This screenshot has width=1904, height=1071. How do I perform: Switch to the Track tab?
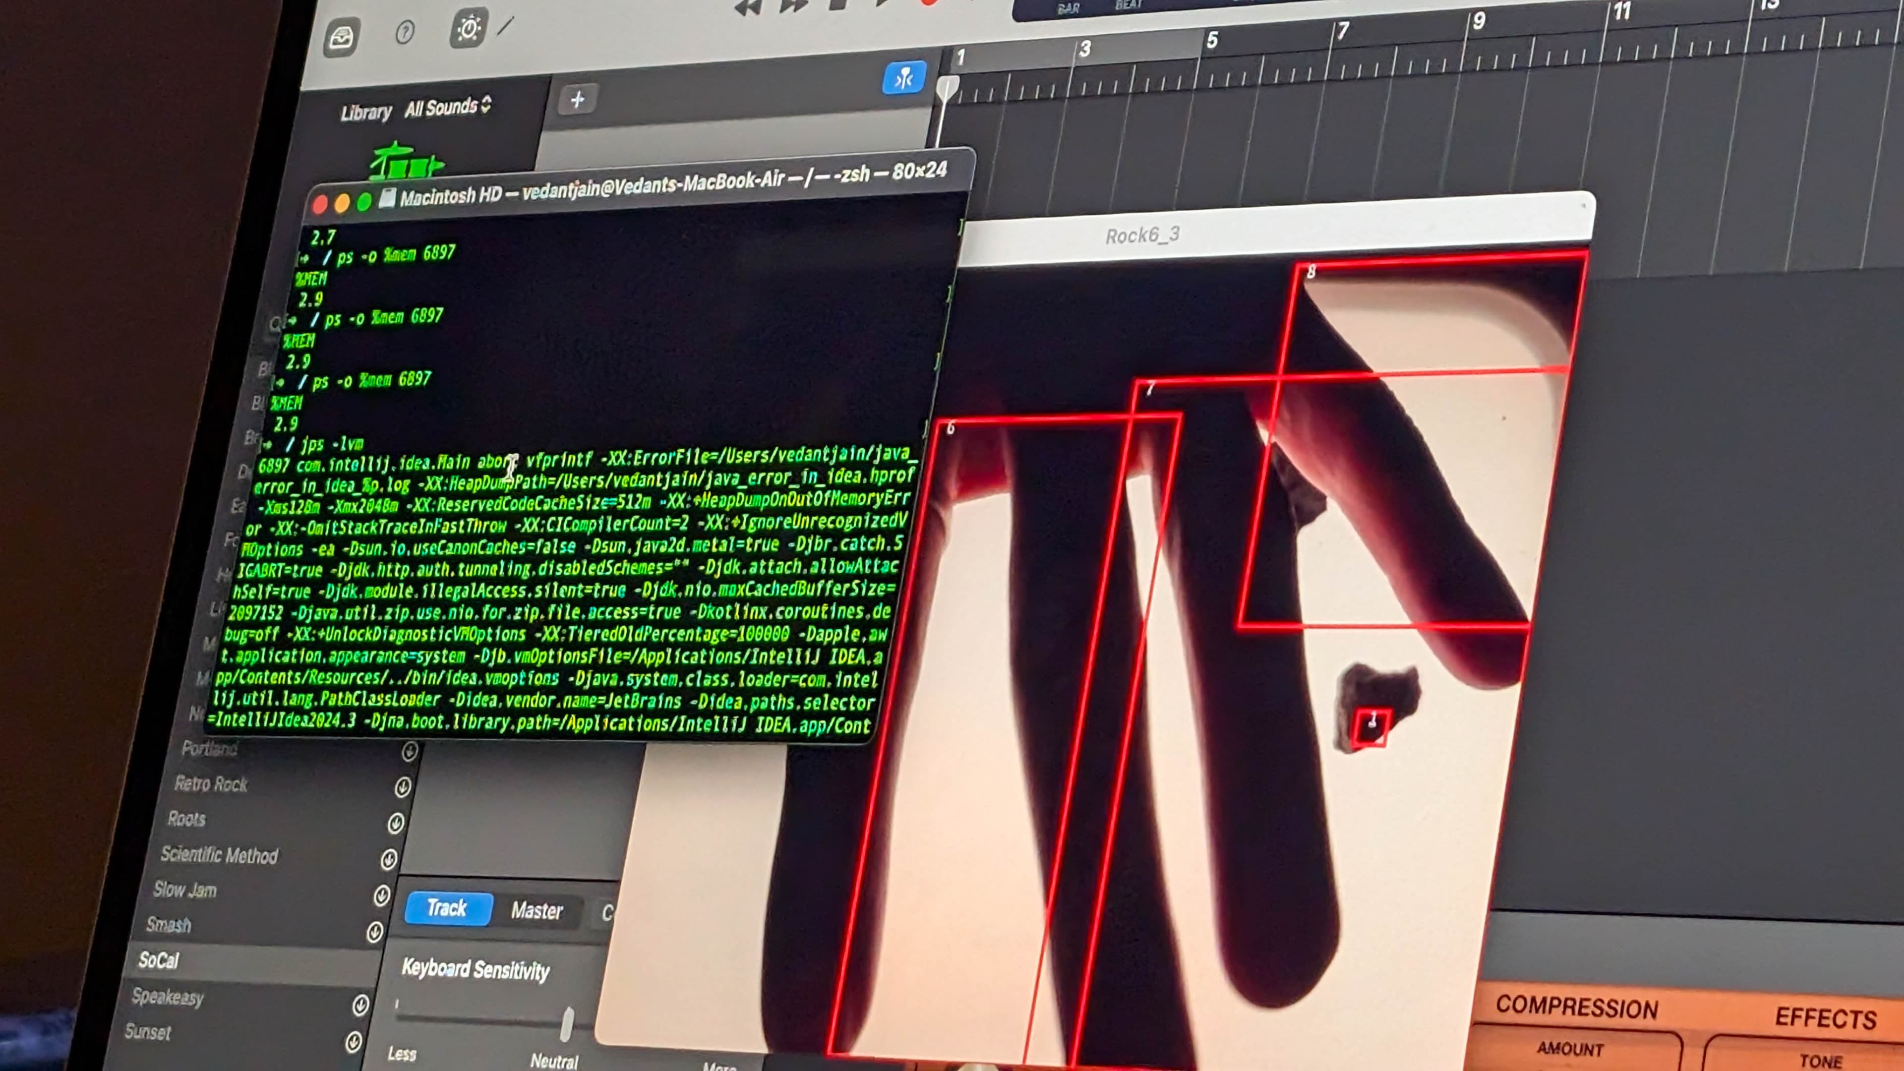point(448,908)
